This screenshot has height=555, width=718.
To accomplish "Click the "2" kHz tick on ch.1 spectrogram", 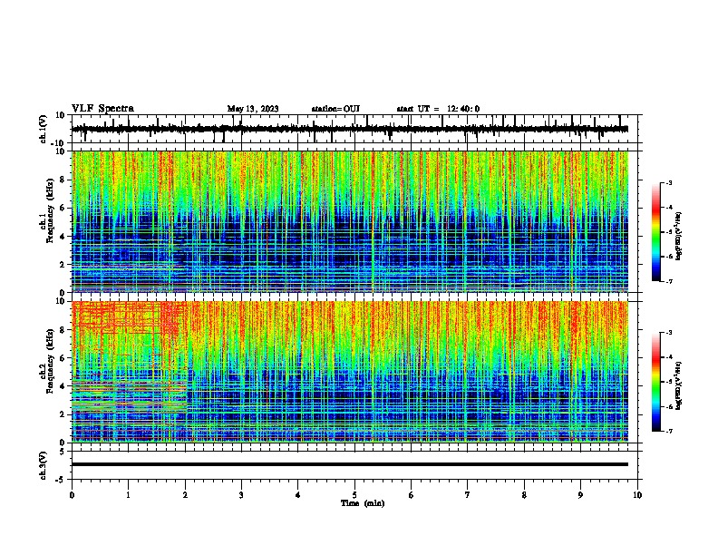I will 63,264.
